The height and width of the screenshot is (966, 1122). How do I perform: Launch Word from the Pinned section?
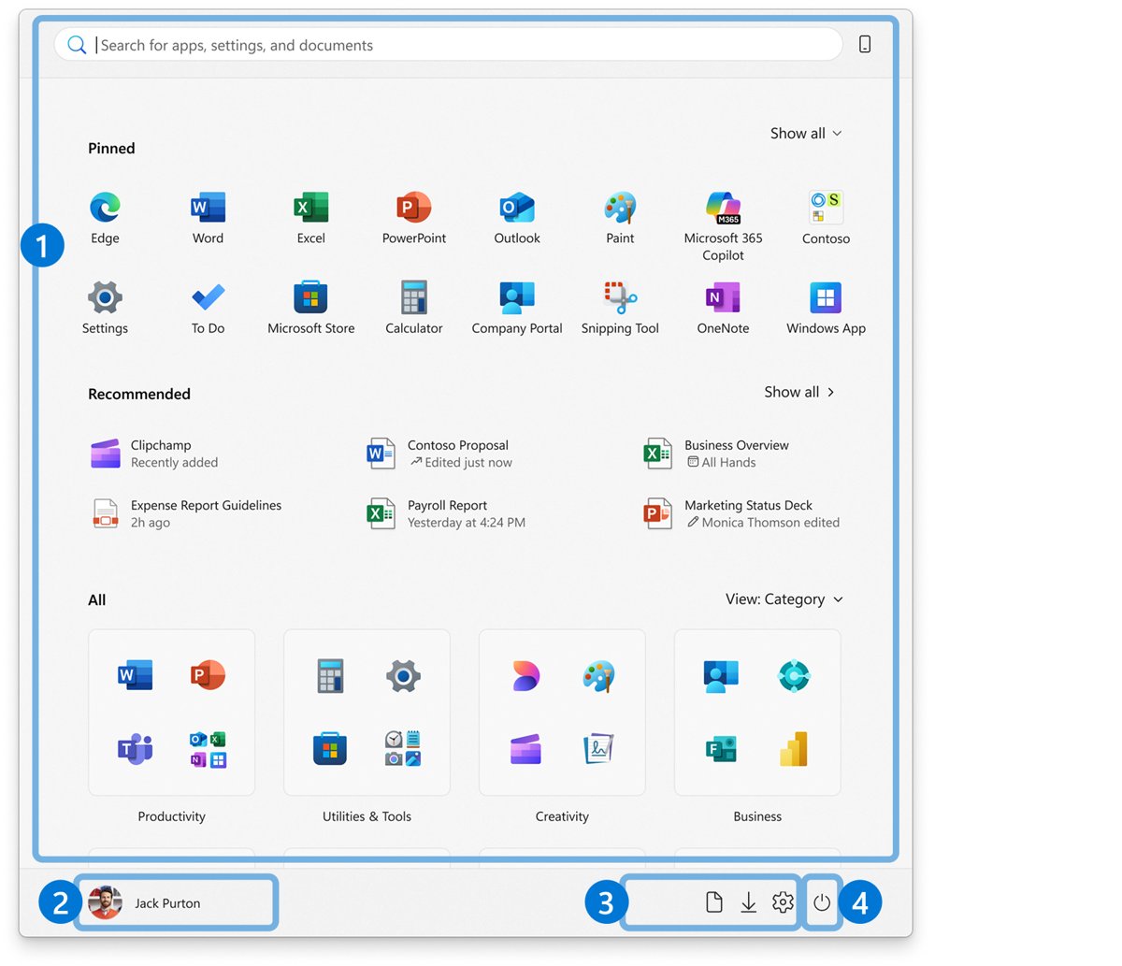coord(208,208)
